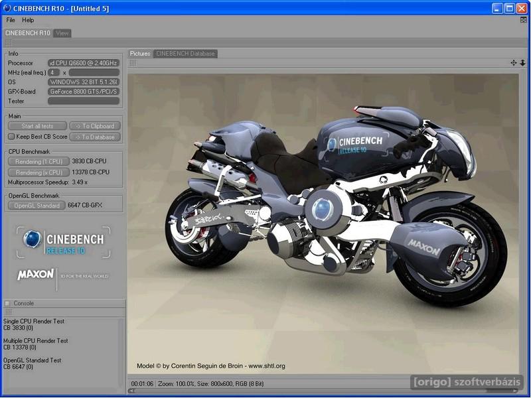The image size is (531, 398).
Task: Click the 6647 CB-GFX score value
Action: (x=85, y=205)
